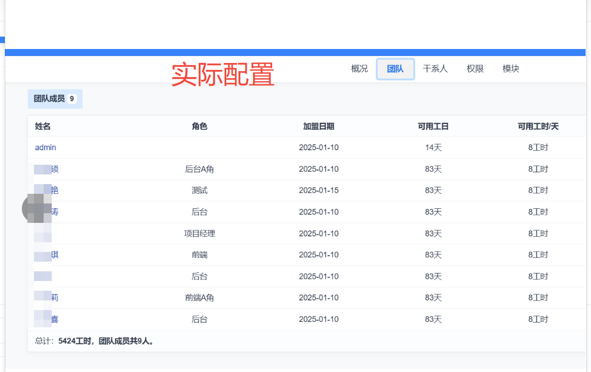Image resolution: width=591 pixels, height=372 pixels.
Task: Click the 加盟日期 column header
Action: (318, 127)
